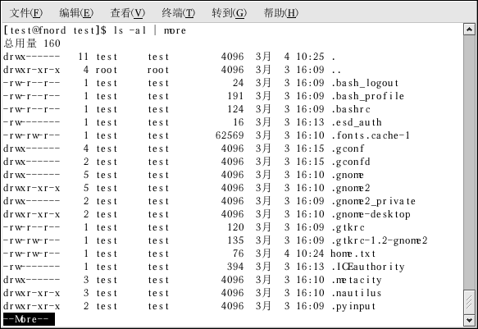Click the .gtkrc-1.2-gnome2 filename
This screenshot has width=478, height=329.
[x=380, y=241]
